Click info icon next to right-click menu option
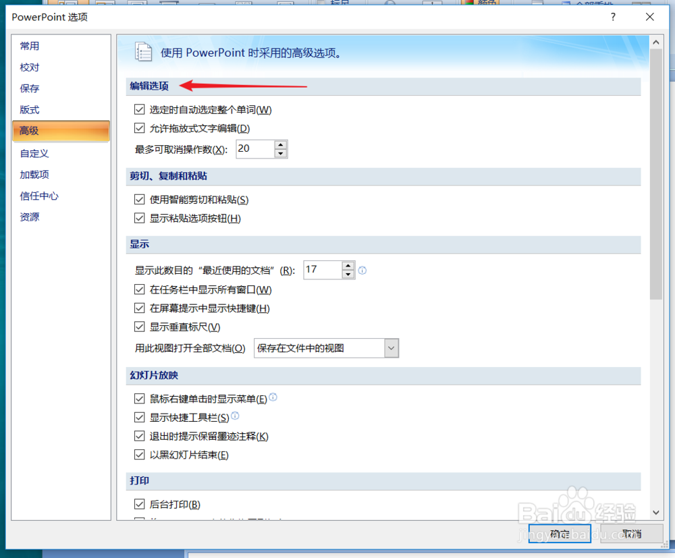Screen dimensions: 675x558 click(x=273, y=397)
